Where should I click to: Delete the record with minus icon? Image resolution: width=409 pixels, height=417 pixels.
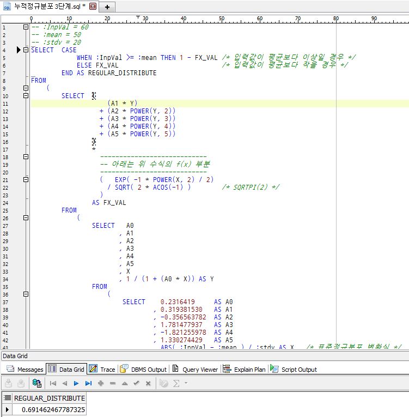pyautogui.click(x=113, y=383)
